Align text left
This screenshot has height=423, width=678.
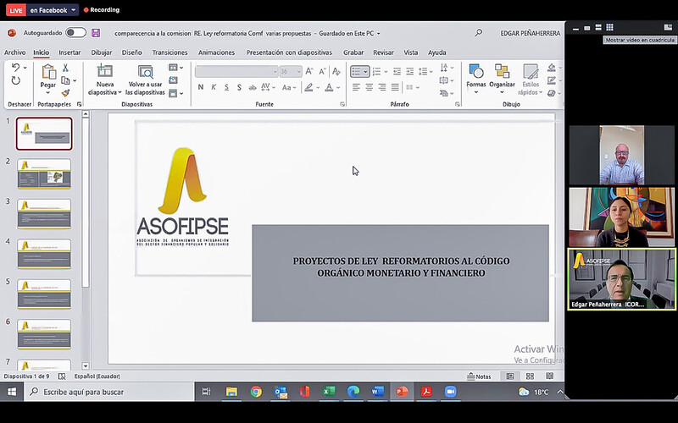(x=356, y=87)
